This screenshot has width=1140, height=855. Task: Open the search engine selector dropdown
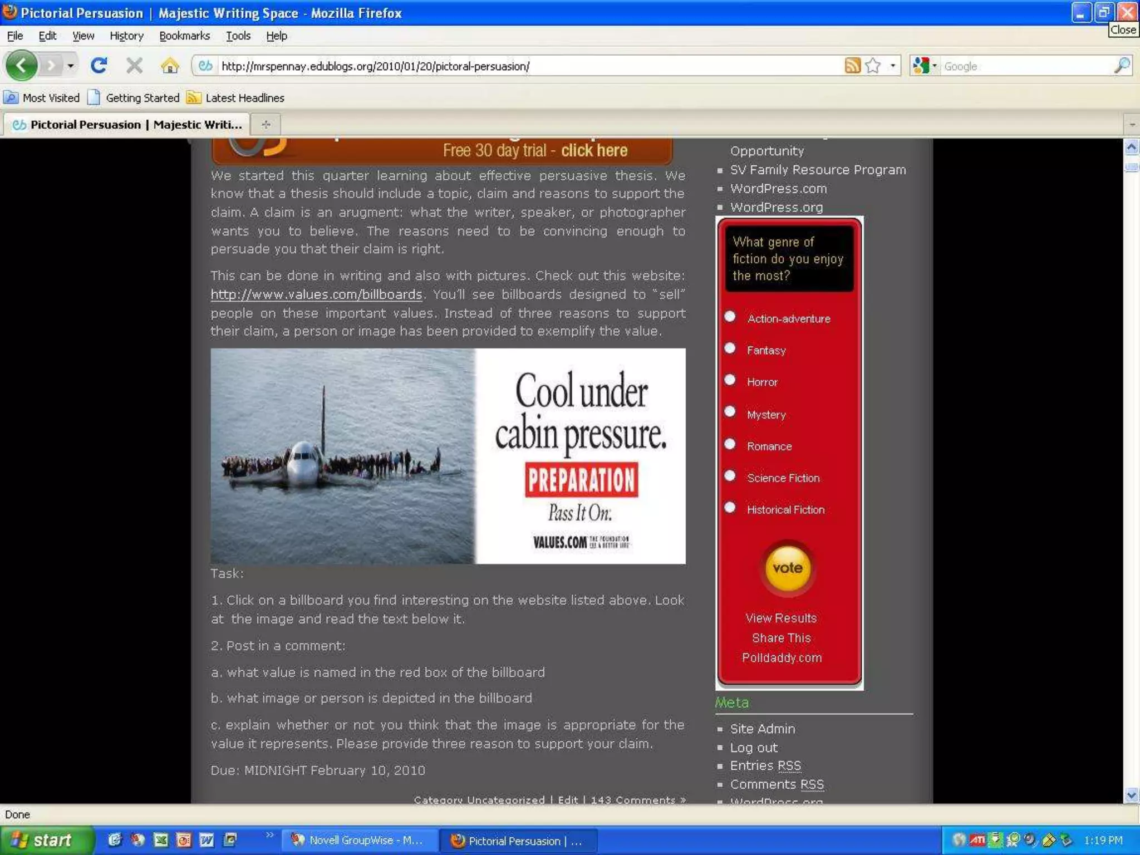925,66
